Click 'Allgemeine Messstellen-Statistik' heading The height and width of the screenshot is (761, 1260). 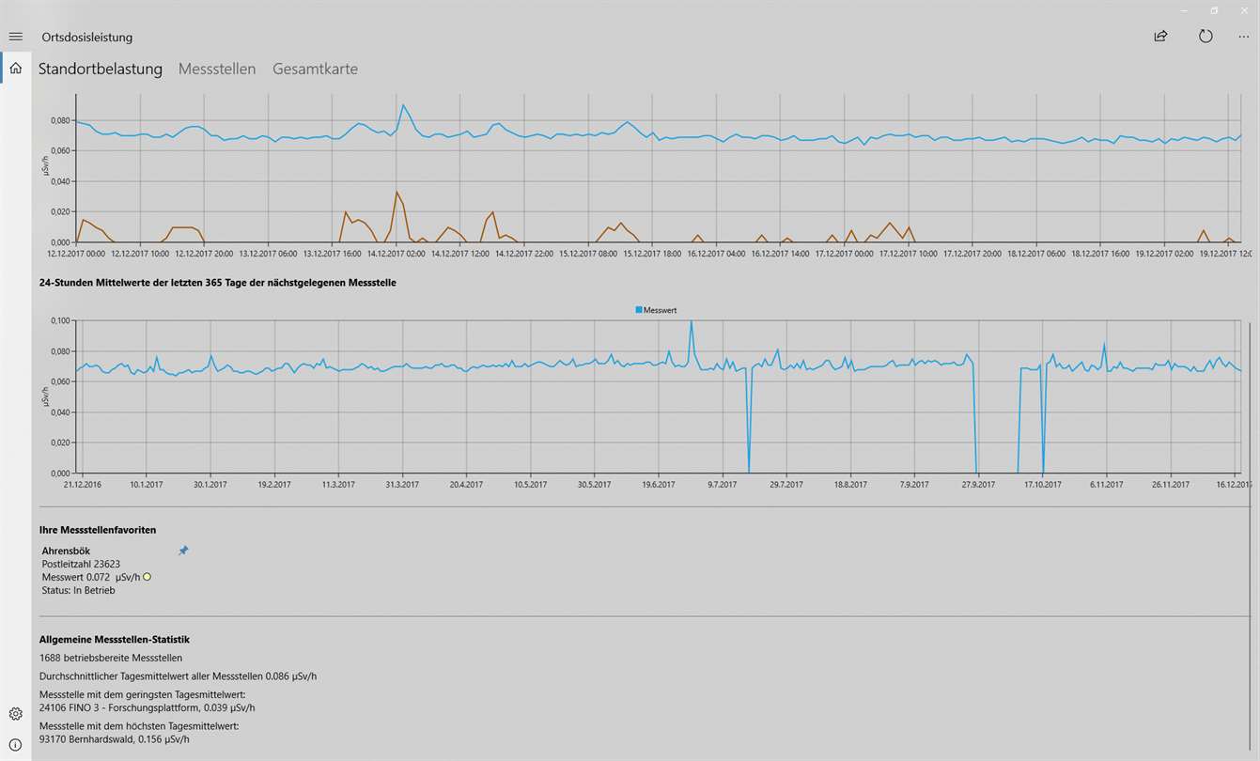coord(115,639)
